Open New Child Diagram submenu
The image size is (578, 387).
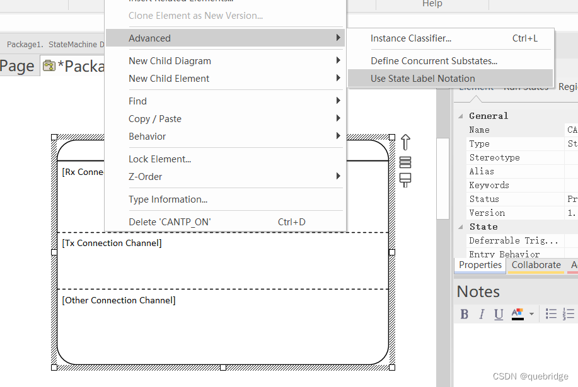click(225, 60)
